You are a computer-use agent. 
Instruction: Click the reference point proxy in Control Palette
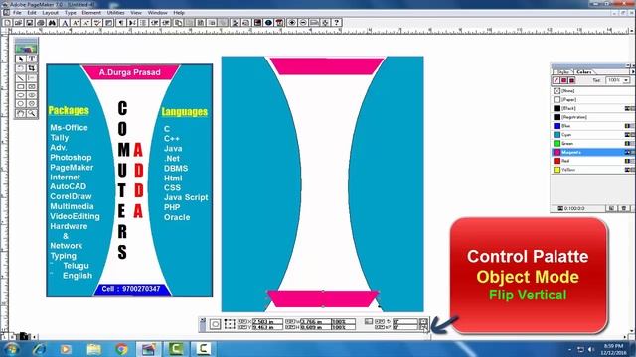click(230, 324)
